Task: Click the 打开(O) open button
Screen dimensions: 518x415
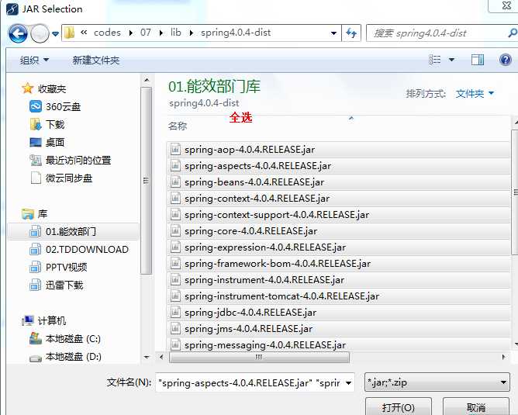Action: coord(398,406)
